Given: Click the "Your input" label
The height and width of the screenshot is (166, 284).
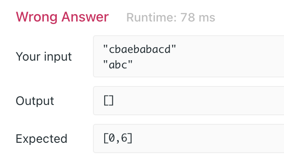Looking at the screenshot, I should tap(43, 56).
